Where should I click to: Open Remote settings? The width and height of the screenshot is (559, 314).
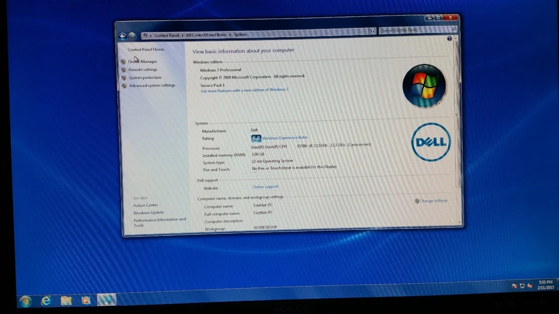pos(143,70)
